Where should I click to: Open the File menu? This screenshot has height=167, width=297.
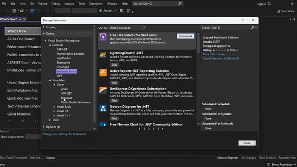point(4,4)
